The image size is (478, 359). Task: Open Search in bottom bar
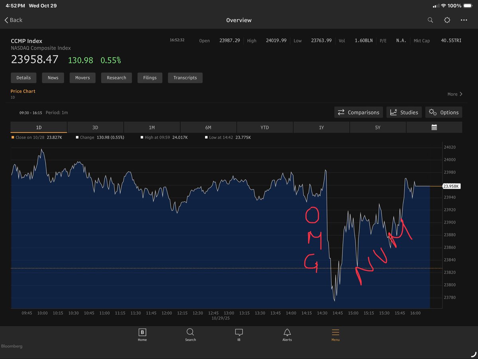click(190, 335)
